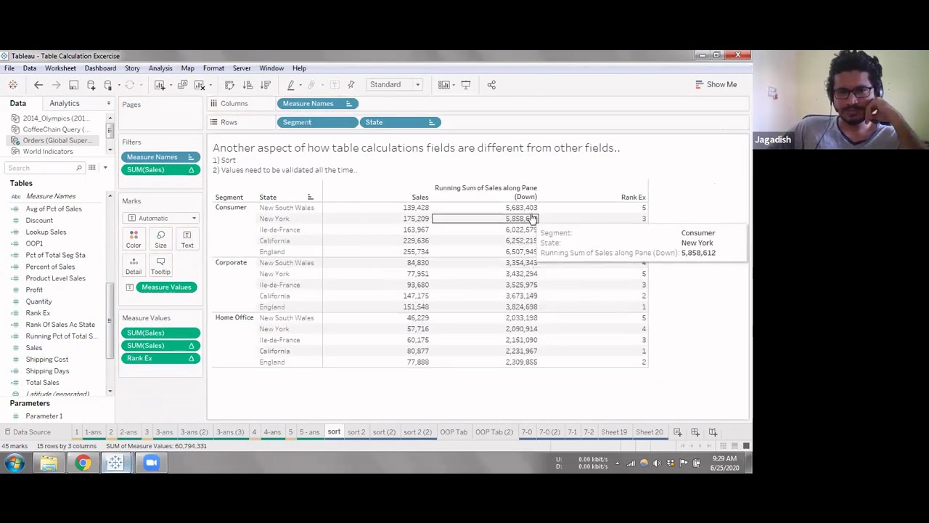Viewport: 929px width, 523px height.
Task: Click the Tableau start page logo icon
Action: coord(13,85)
